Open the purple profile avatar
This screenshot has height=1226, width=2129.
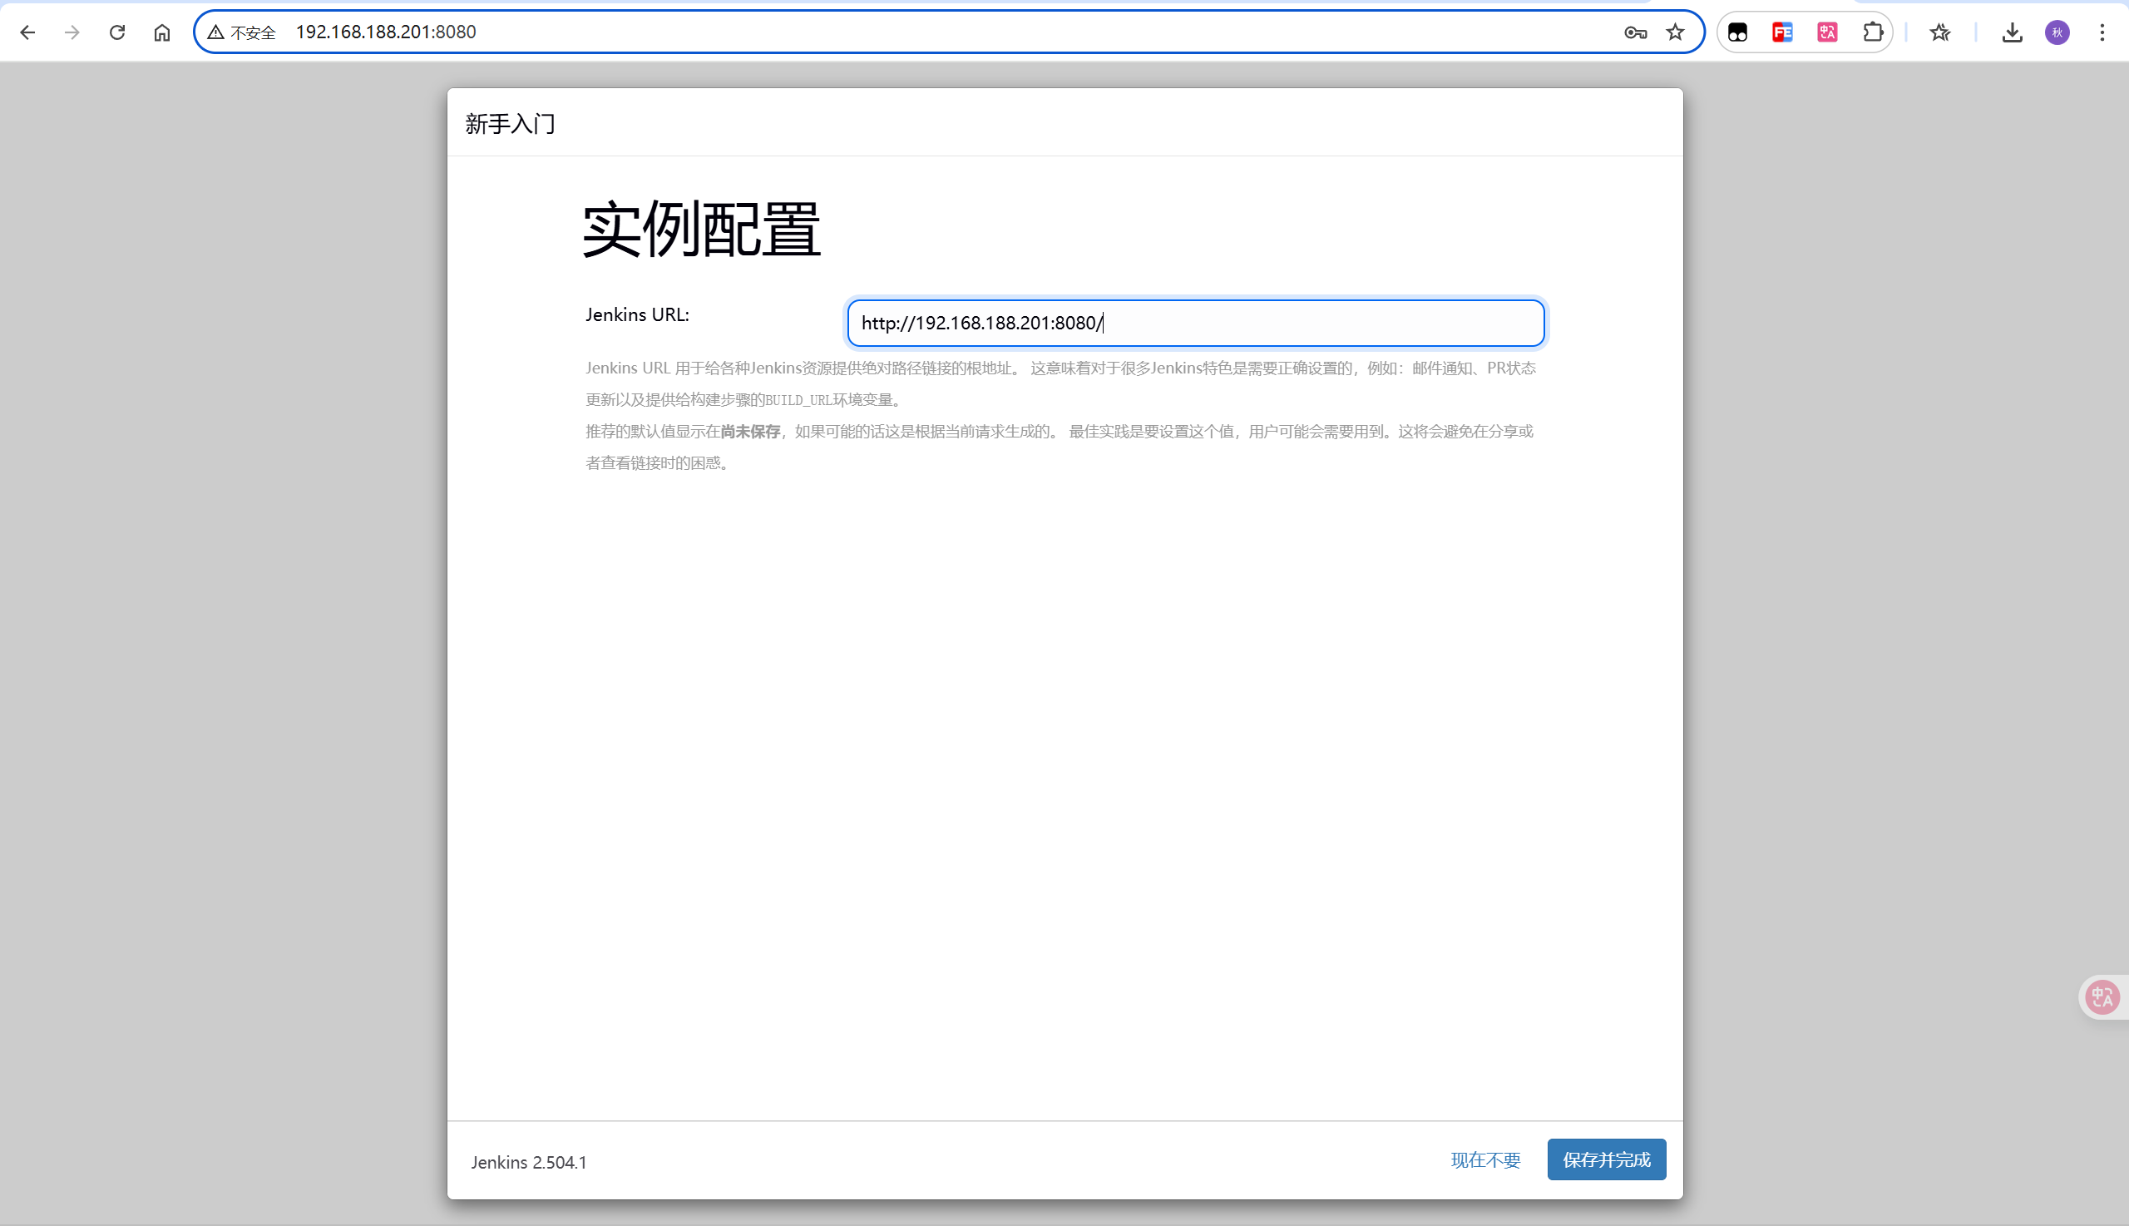point(2057,32)
